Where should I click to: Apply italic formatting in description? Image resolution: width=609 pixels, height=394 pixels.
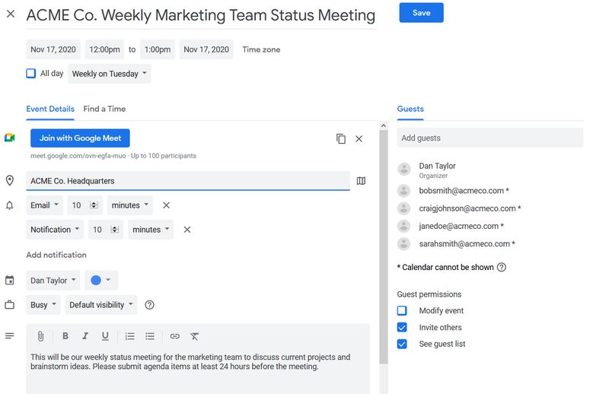85,336
